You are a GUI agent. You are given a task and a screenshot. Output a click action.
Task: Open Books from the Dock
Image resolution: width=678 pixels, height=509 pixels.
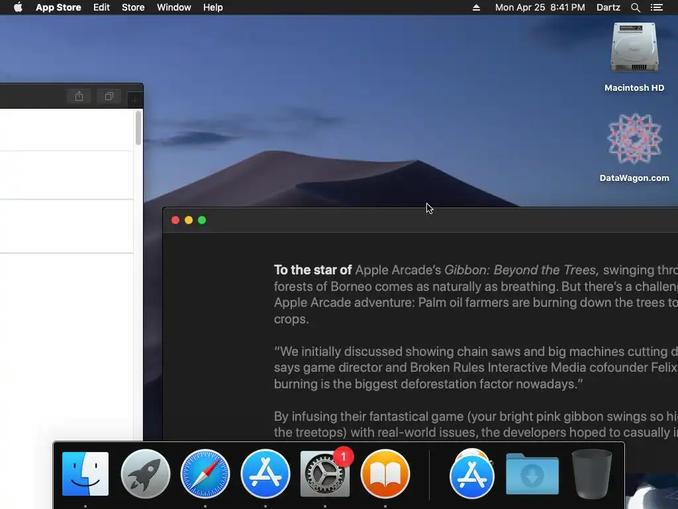coord(385,473)
